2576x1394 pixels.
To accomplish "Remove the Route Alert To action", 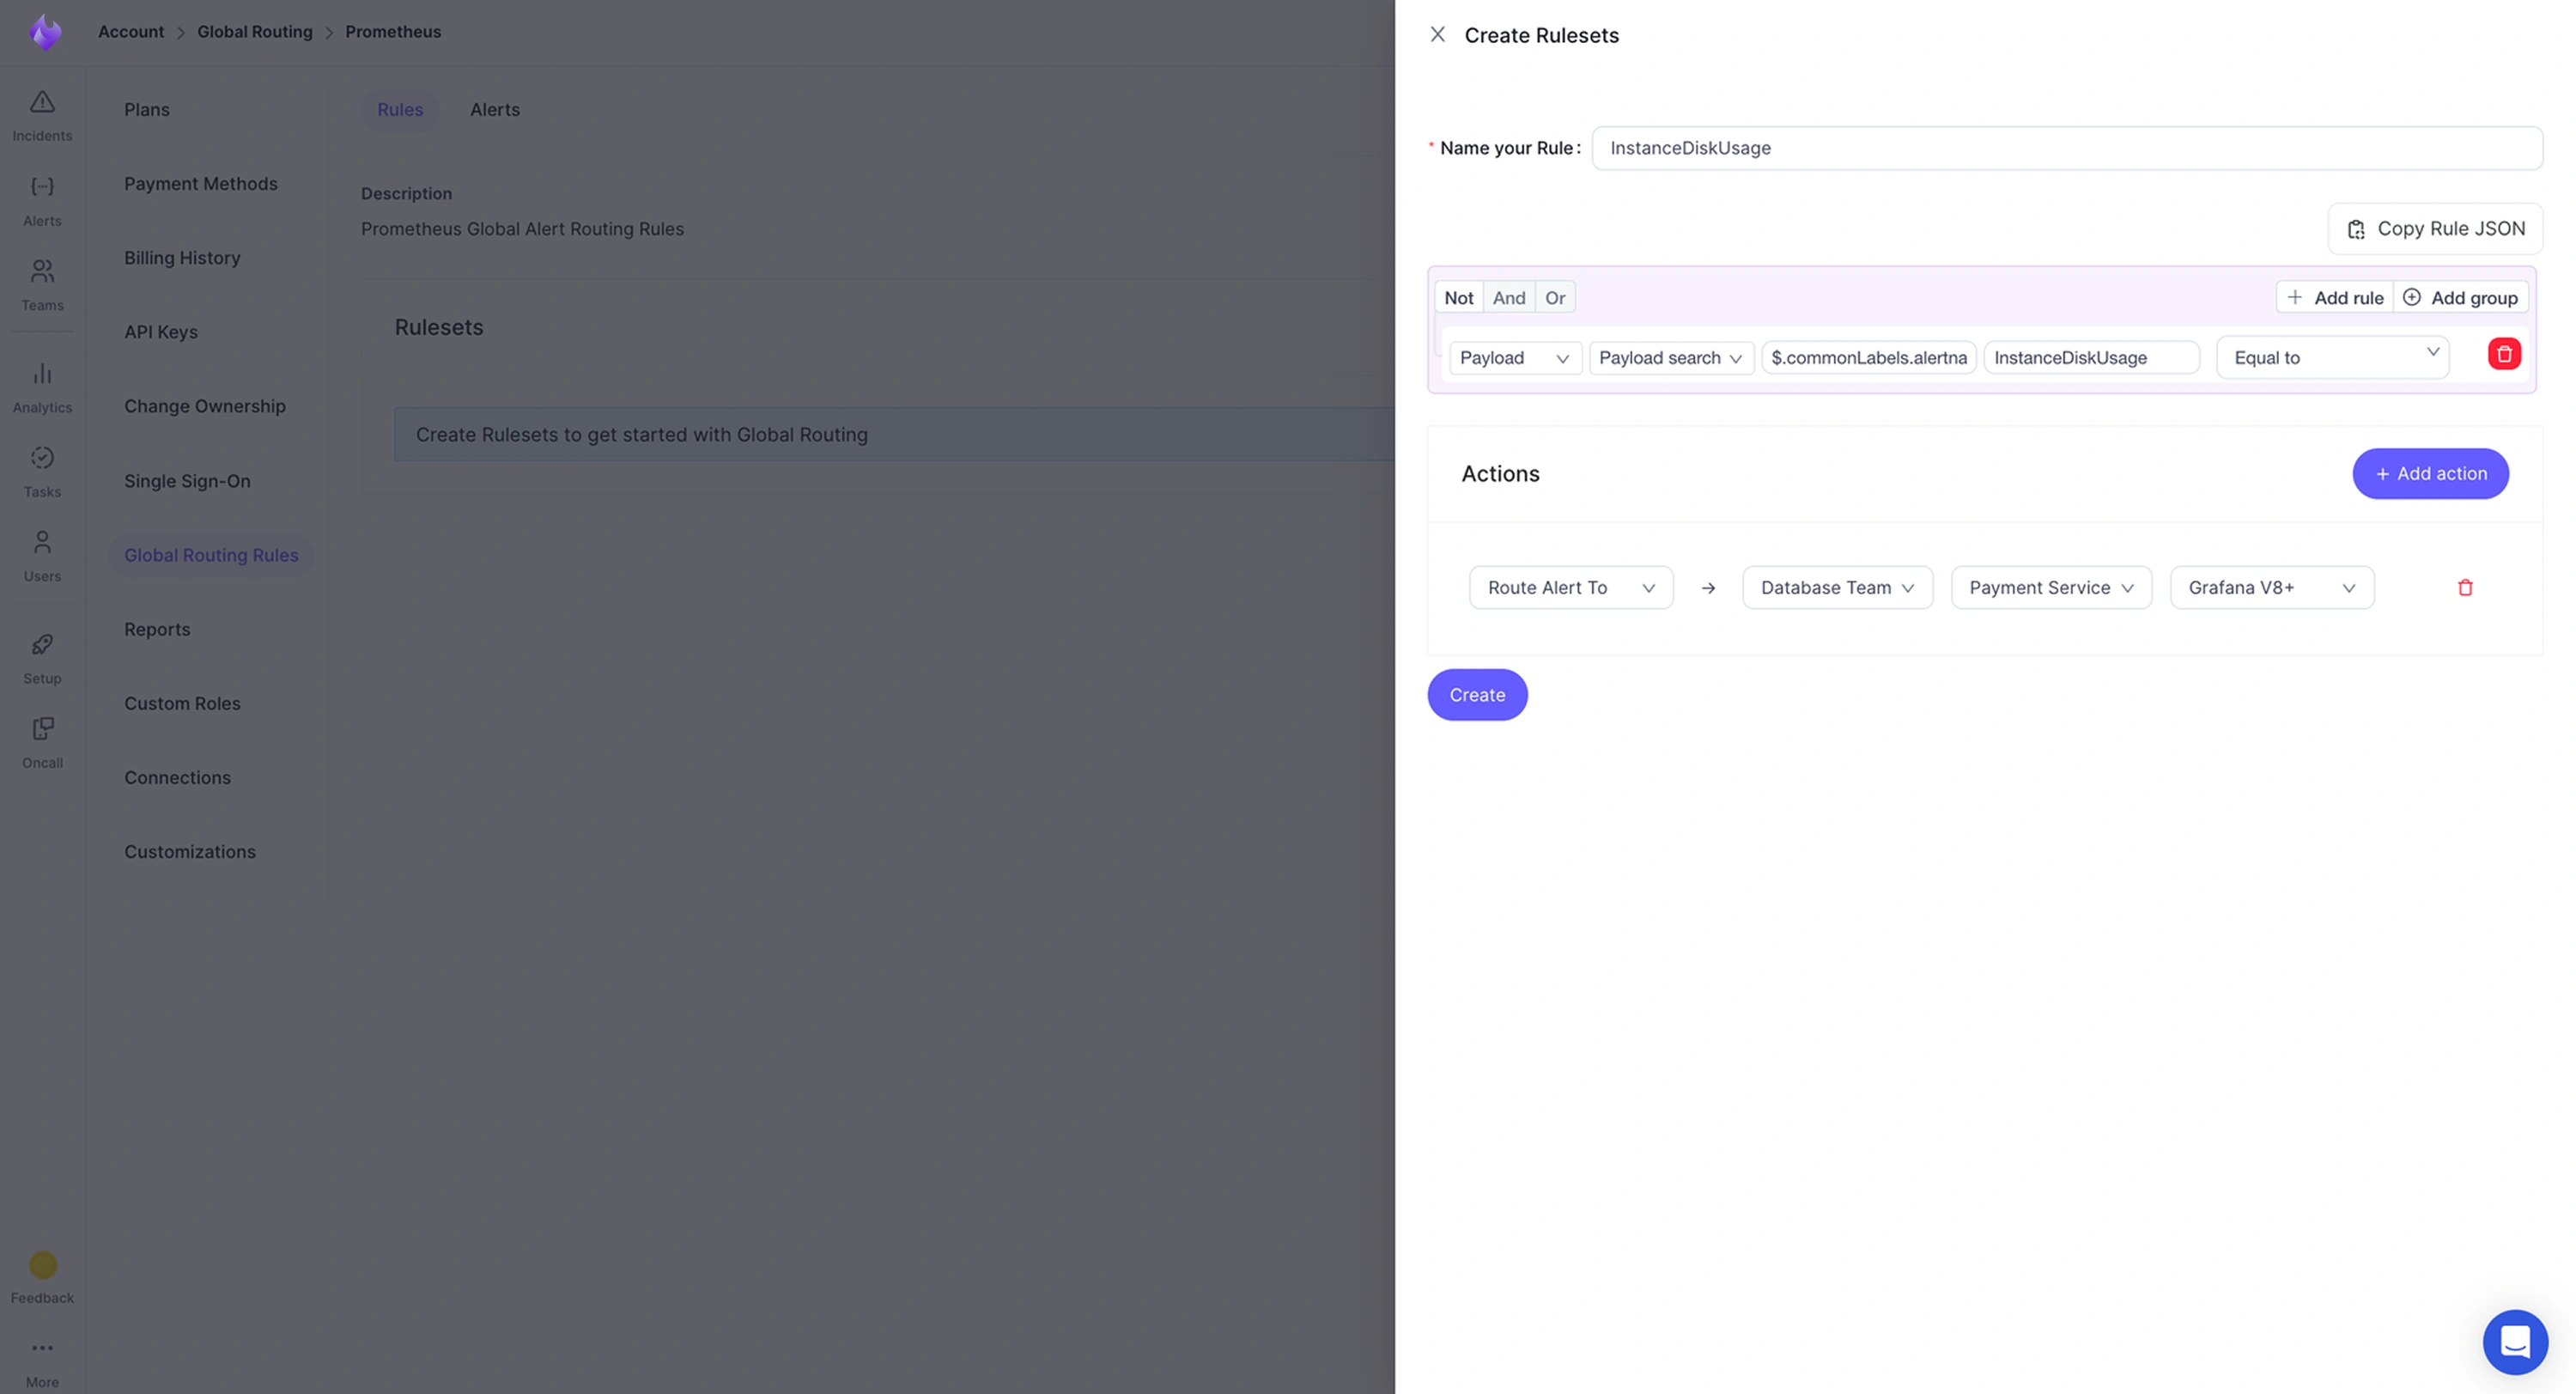I will (x=2464, y=588).
